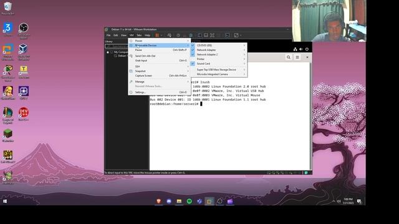Open Spotify from the taskbar
Viewport: 399px width, 224px height.
click(190, 201)
